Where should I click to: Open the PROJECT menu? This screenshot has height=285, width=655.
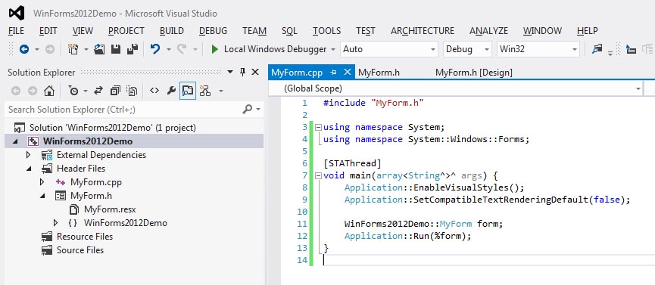[x=126, y=31]
